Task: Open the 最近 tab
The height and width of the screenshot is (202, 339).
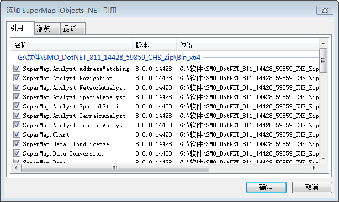Action: pyautogui.click(x=73, y=29)
